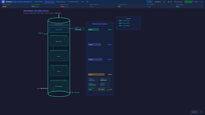Click the Edit button
The image size is (205, 115).
point(149,2)
